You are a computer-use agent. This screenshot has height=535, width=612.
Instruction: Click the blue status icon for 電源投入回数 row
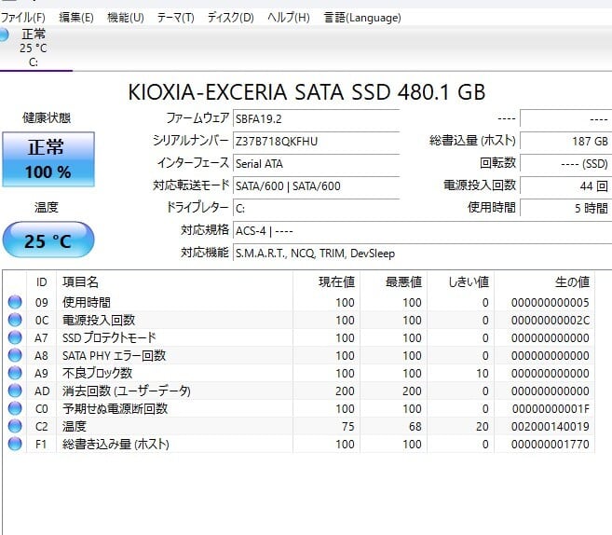coord(15,320)
